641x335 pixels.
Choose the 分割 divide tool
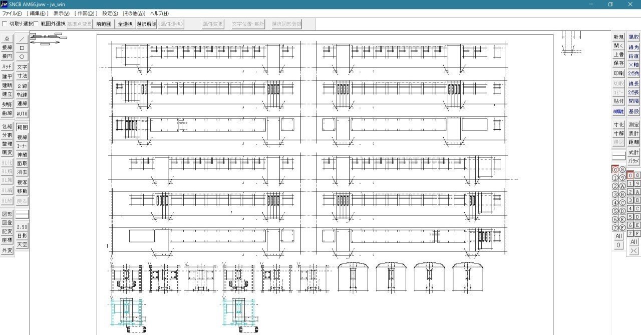pos(7,135)
